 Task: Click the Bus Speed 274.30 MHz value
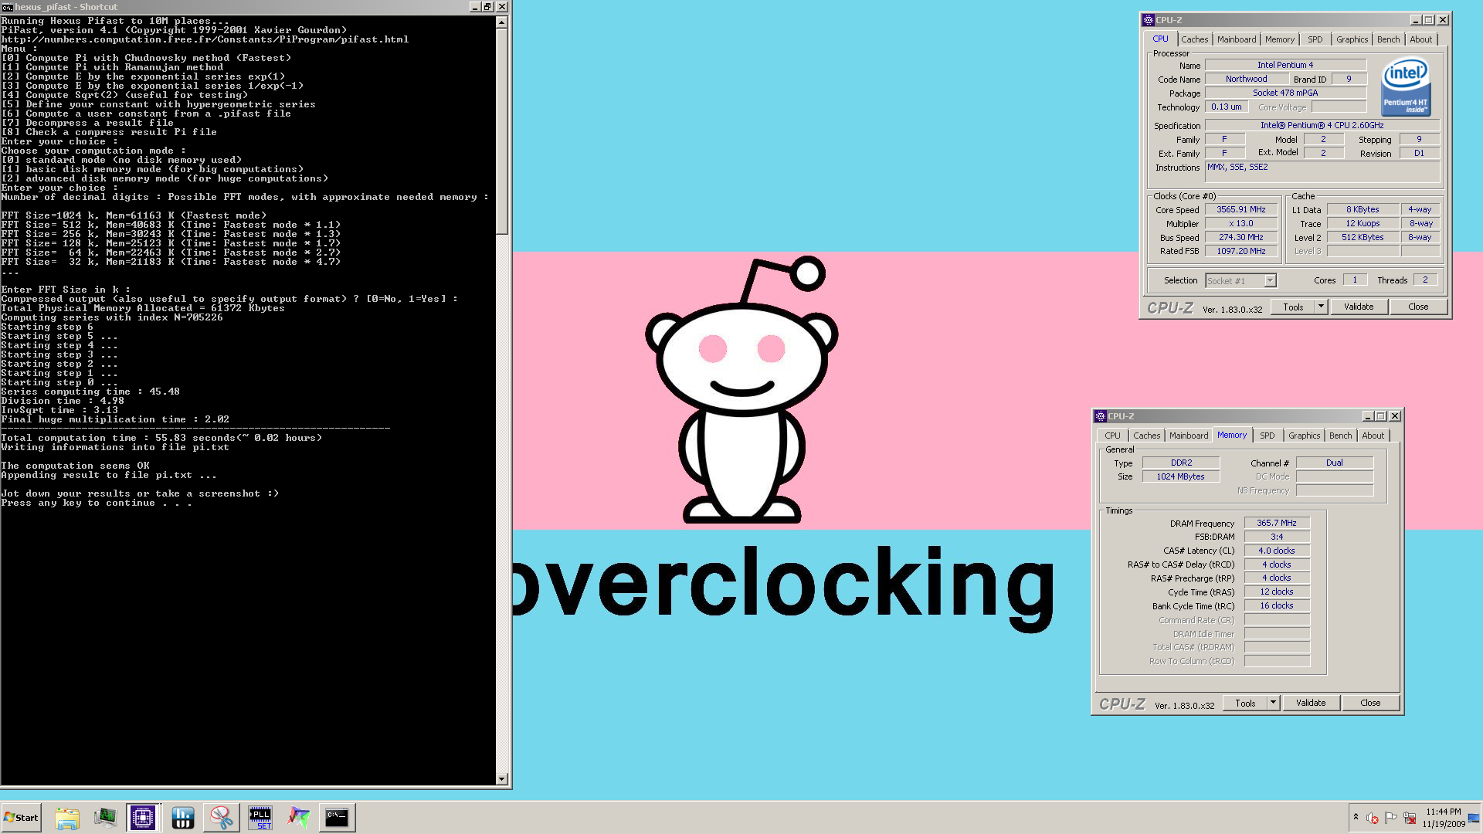[1241, 237]
